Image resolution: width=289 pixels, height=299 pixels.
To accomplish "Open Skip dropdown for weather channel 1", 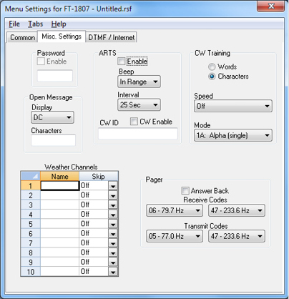I will (113, 186).
